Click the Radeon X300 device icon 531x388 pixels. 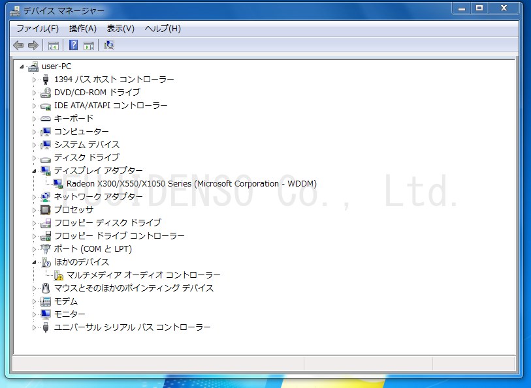(x=58, y=184)
